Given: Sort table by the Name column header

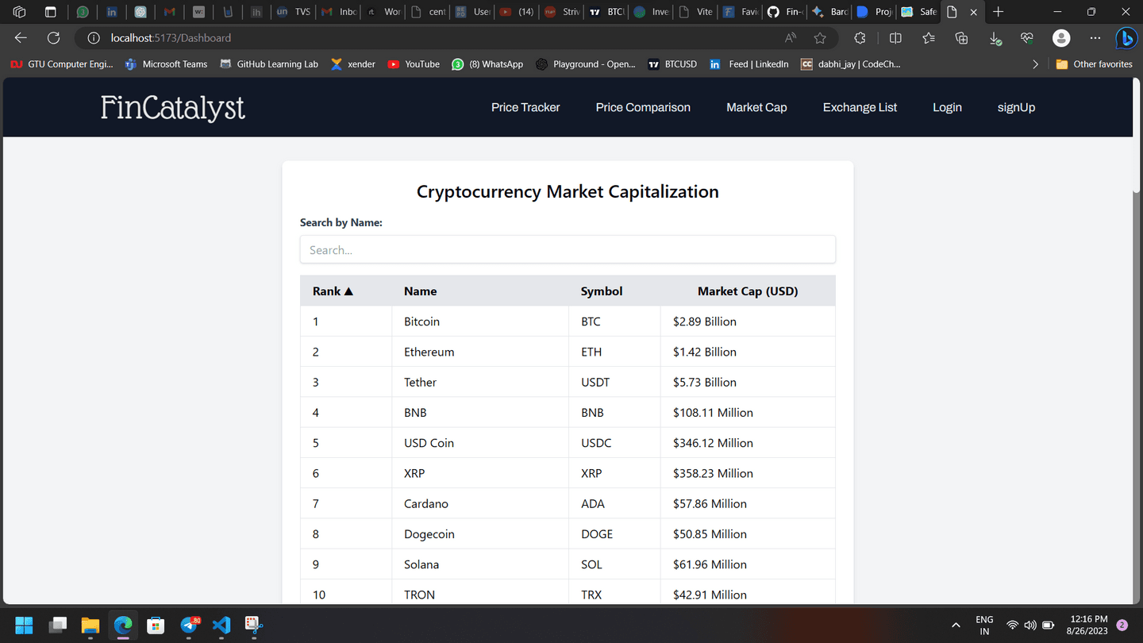Looking at the screenshot, I should pos(480,291).
